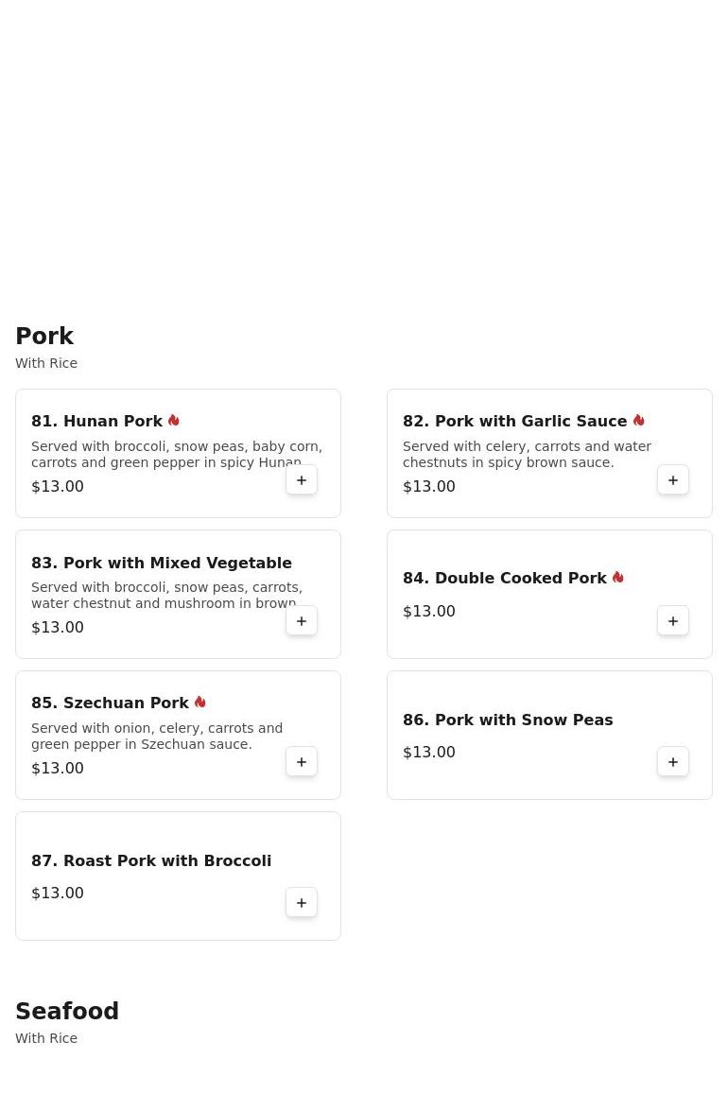Click plus on Roast Pork with Broccoli
This screenshot has height=1111, width=728.
[x=302, y=903]
